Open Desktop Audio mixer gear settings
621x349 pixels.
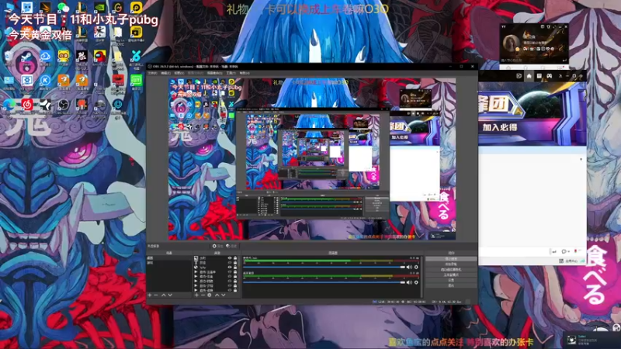(416, 282)
